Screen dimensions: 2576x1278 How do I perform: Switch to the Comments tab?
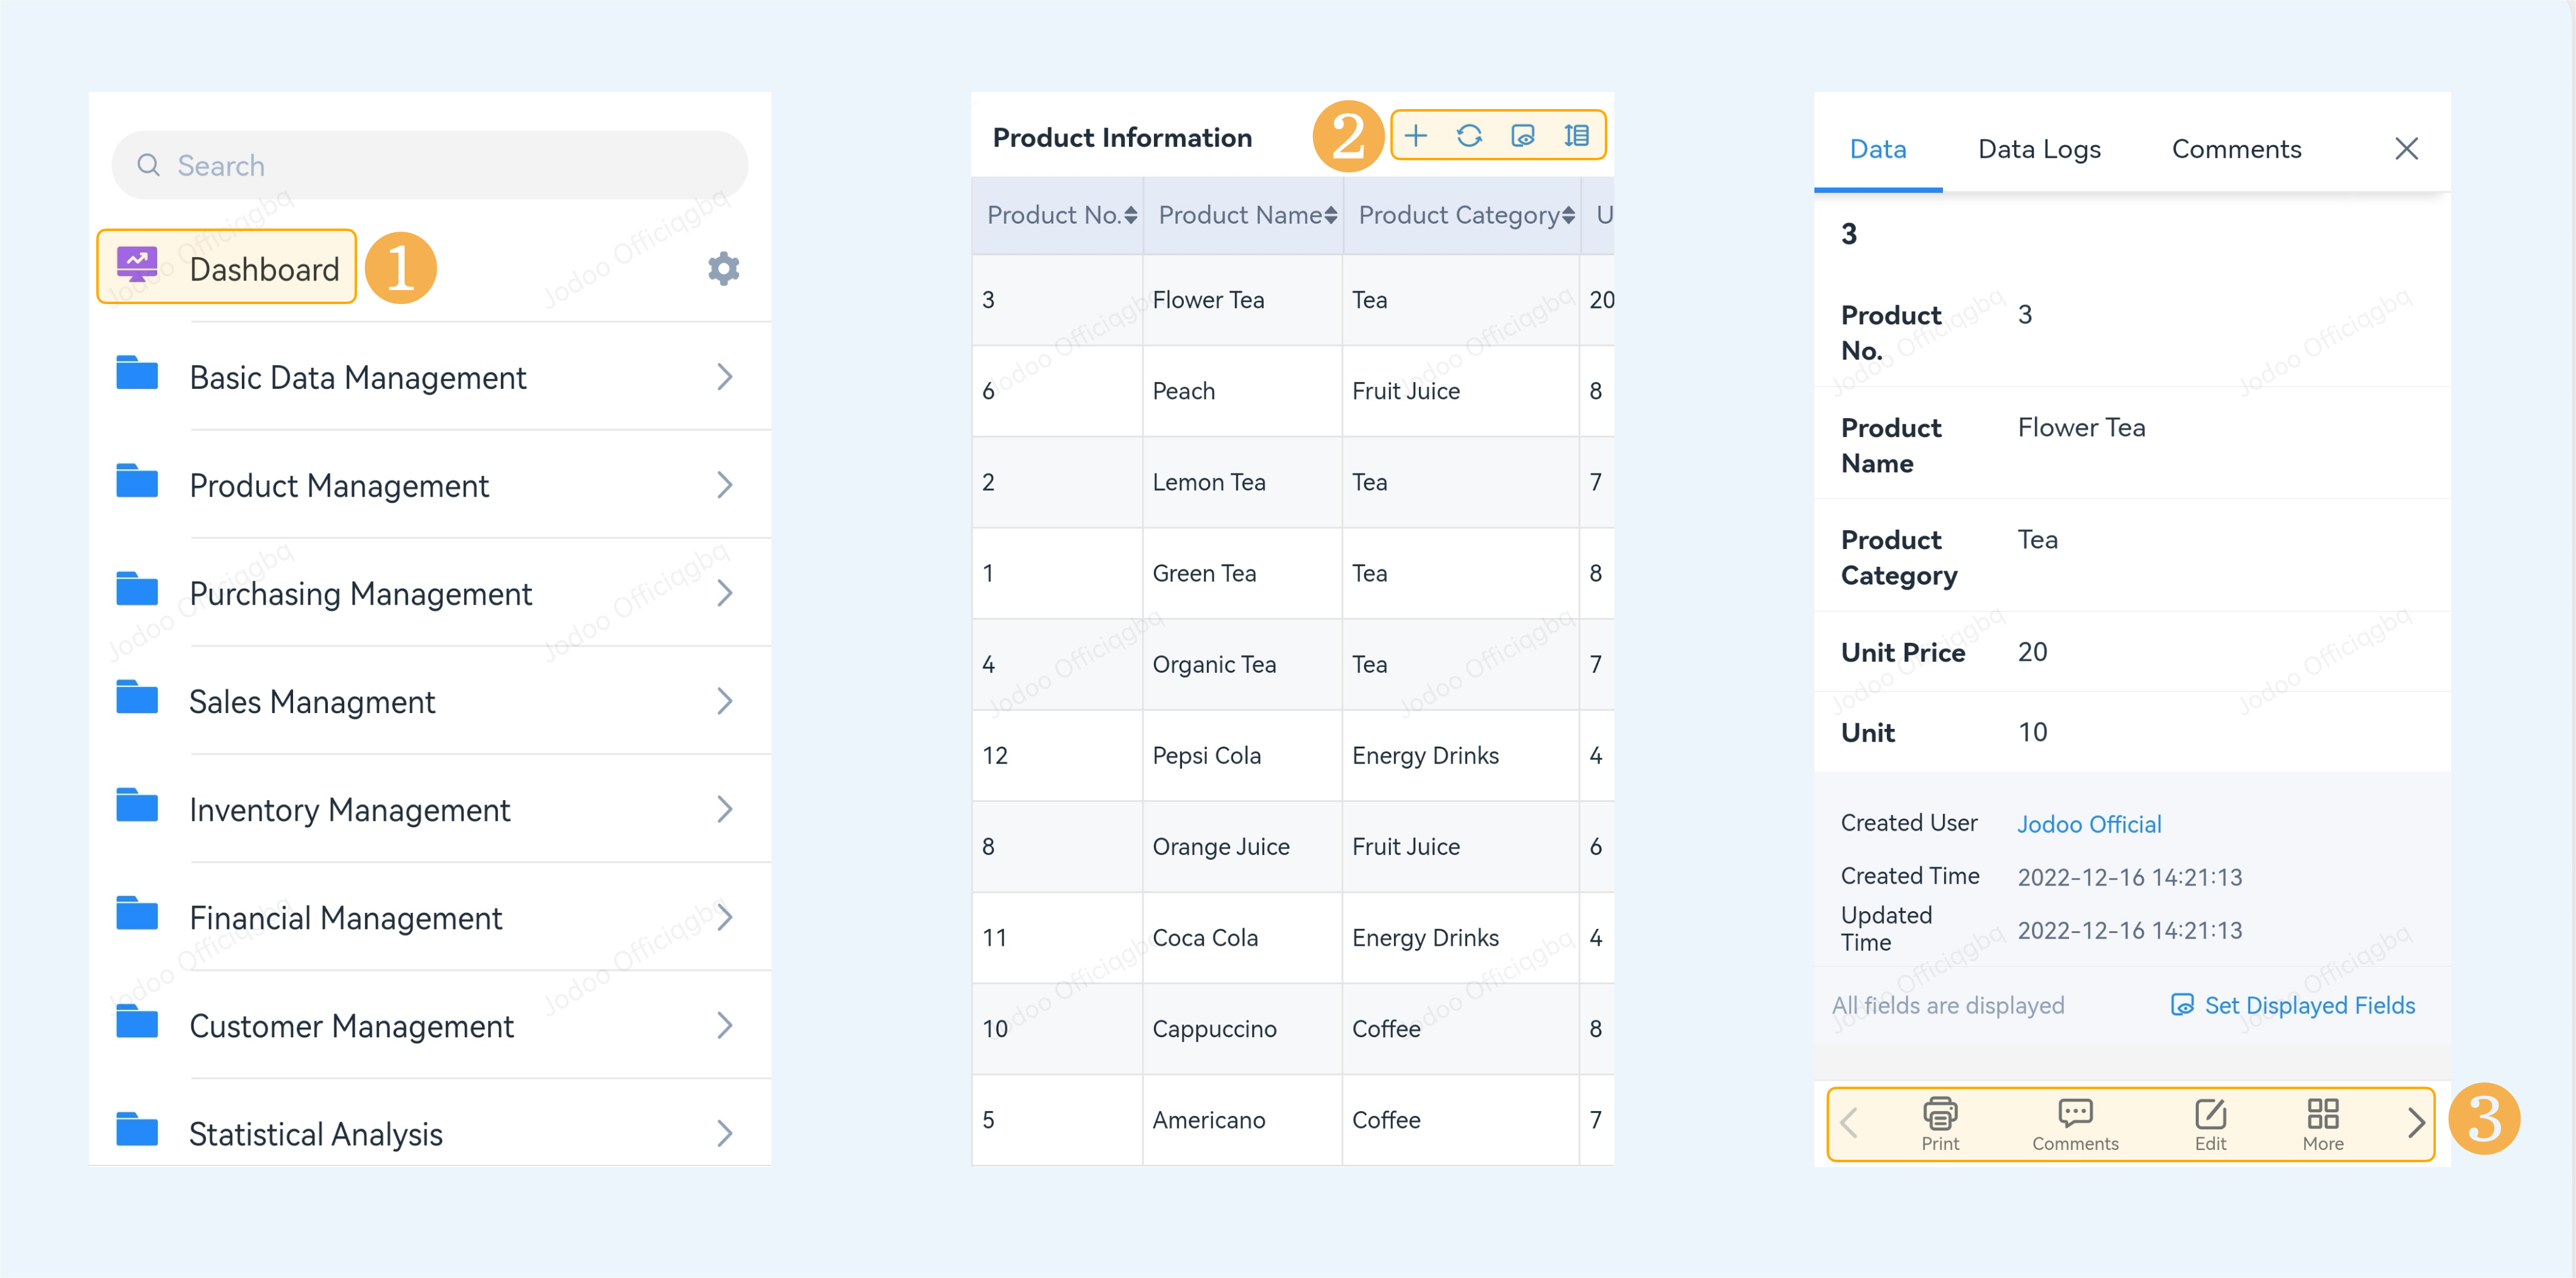(2236, 149)
